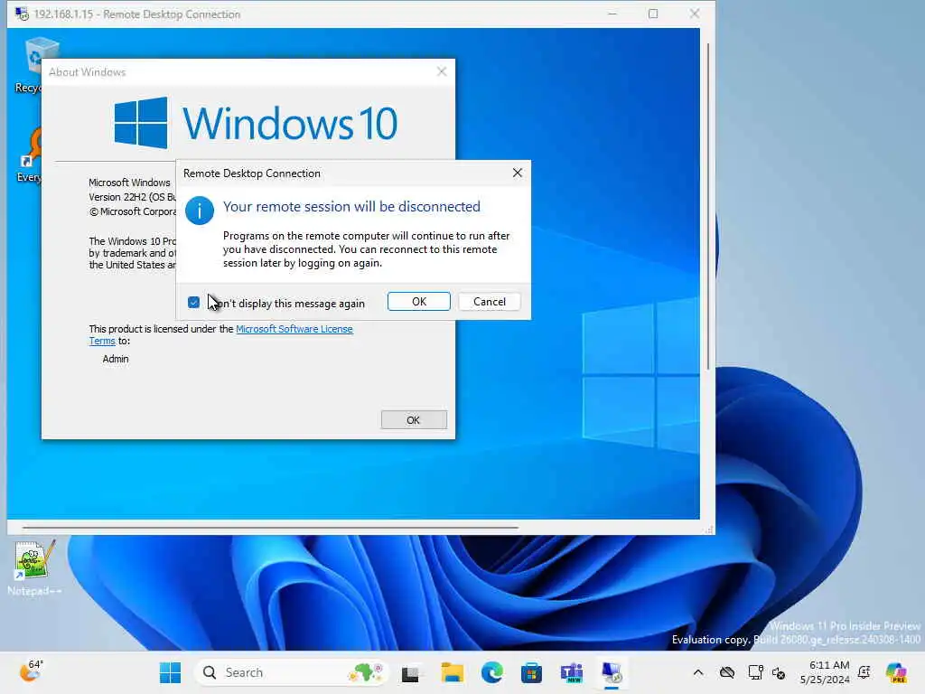Close the Remote Desktop Connection message dialog

tap(518, 173)
